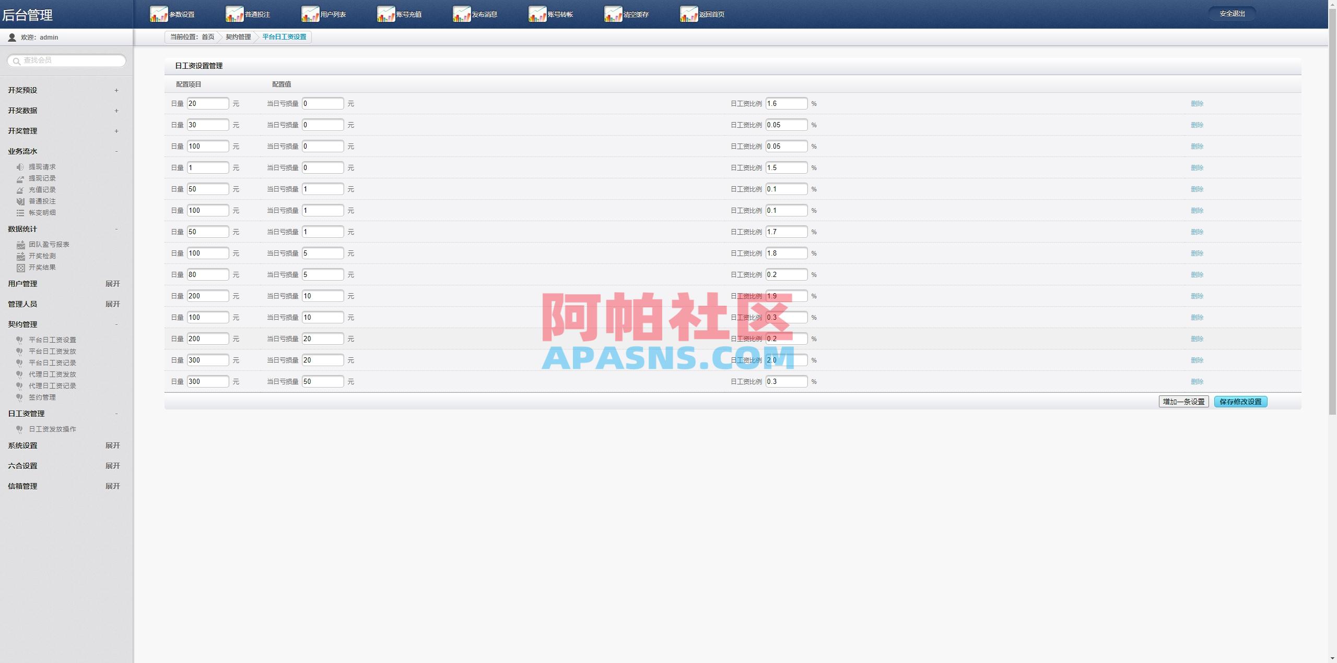Expand the 开奖预设 section
The width and height of the screenshot is (1337, 663).
click(116, 90)
